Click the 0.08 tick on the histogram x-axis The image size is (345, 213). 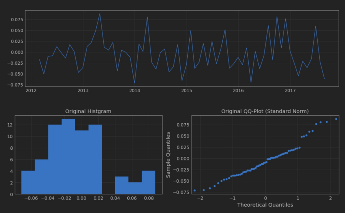[149, 198]
